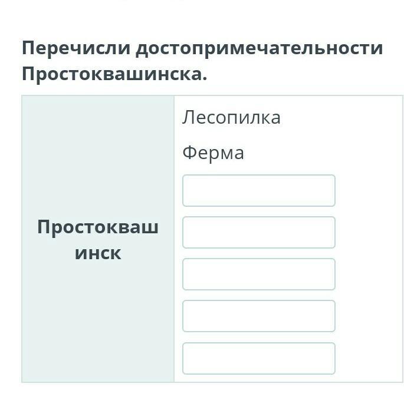
Task: Select the "Ферма" list entry
Action: pos(213,153)
